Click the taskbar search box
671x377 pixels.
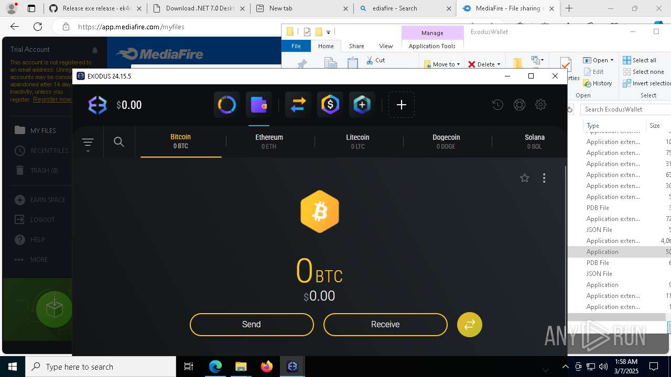101,367
